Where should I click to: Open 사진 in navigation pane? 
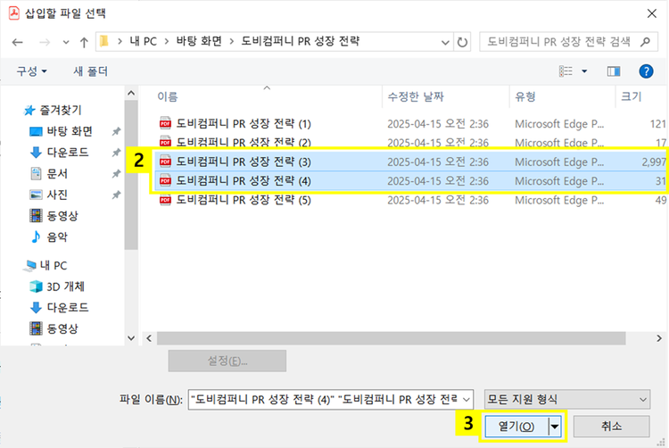49,195
